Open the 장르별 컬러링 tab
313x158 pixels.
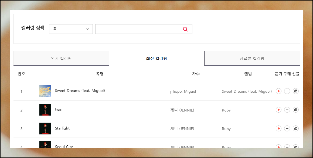[252, 58]
